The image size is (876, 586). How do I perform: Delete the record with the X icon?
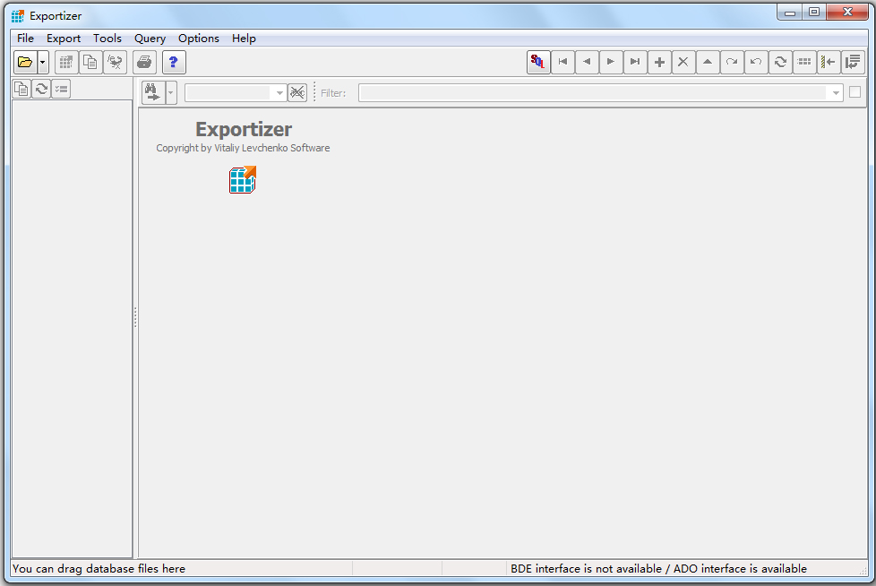coord(683,62)
